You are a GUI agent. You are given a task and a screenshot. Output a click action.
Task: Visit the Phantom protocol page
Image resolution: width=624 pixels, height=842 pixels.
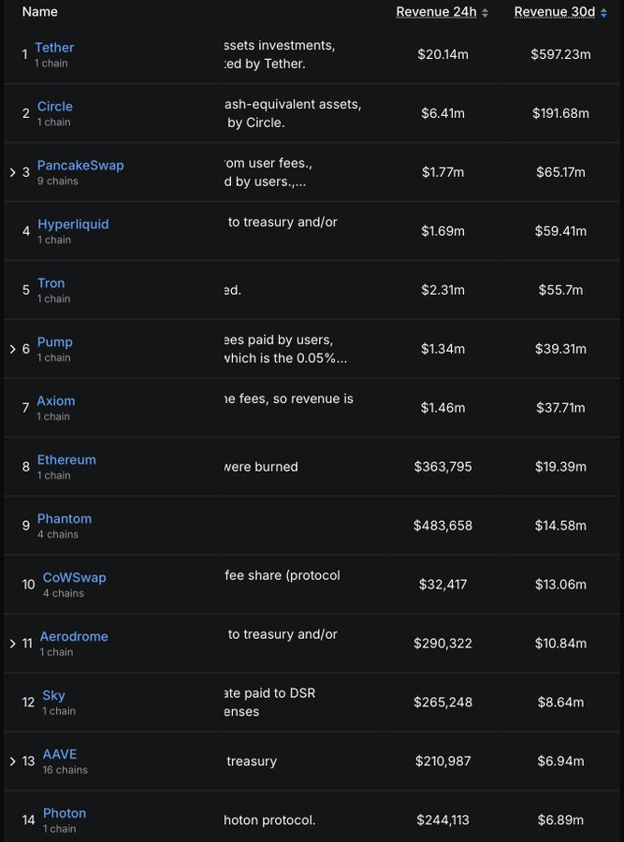(65, 519)
